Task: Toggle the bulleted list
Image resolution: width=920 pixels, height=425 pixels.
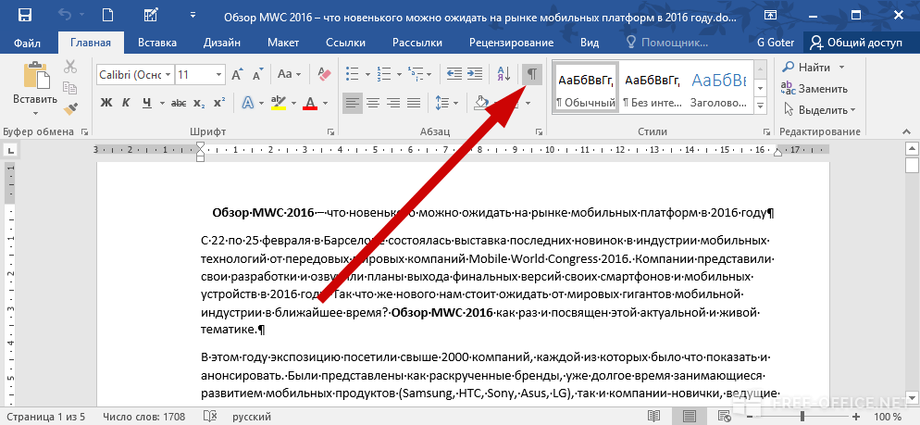Action: pyautogui.click(x=352, y=74)
